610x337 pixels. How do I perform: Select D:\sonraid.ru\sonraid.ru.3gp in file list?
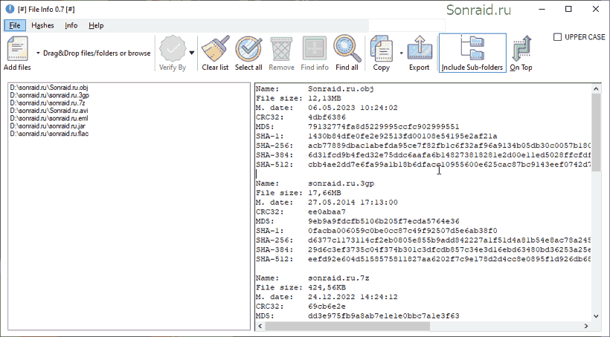(50, 95)
